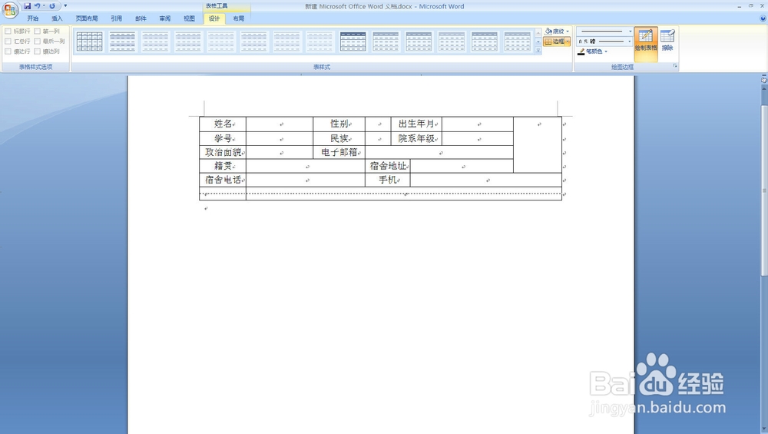
Task: Switch to the 布局 table tools tab
Action: [x=239, y=18]
